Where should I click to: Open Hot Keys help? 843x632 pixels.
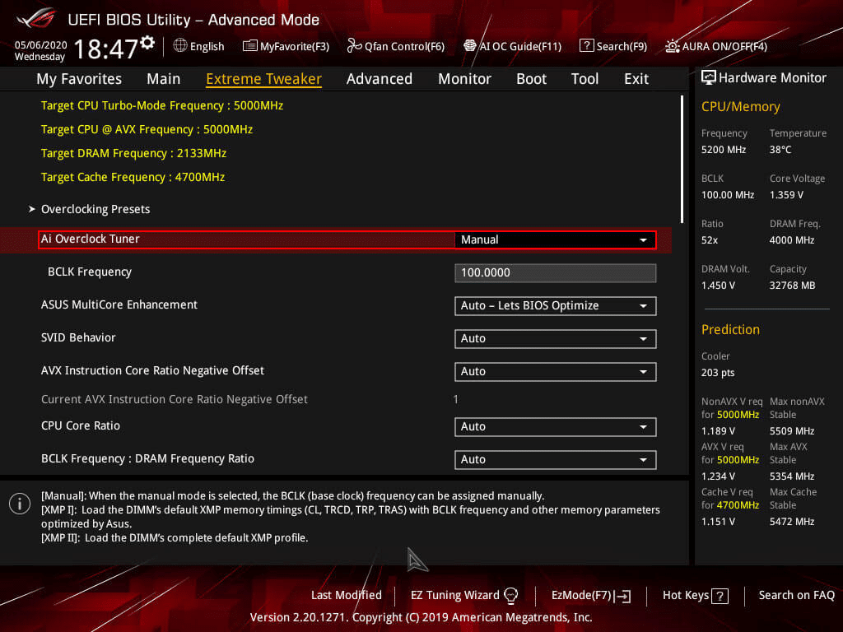coord(695,596)
